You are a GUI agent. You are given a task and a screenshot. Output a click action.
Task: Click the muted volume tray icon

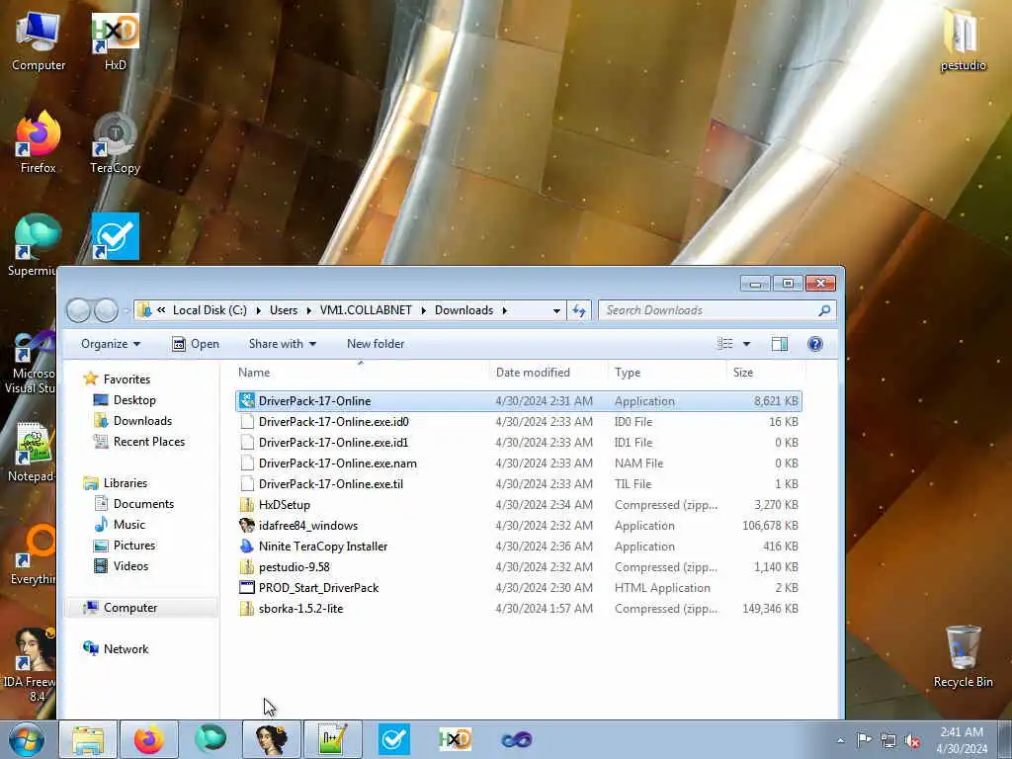click(x=912, y=740)
